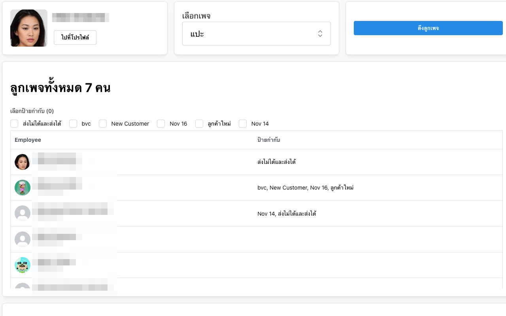Viewport: 506px width, 316px height.
Task: Click the panda character avatar near the bottom row
Action: [x=23, y=265]
